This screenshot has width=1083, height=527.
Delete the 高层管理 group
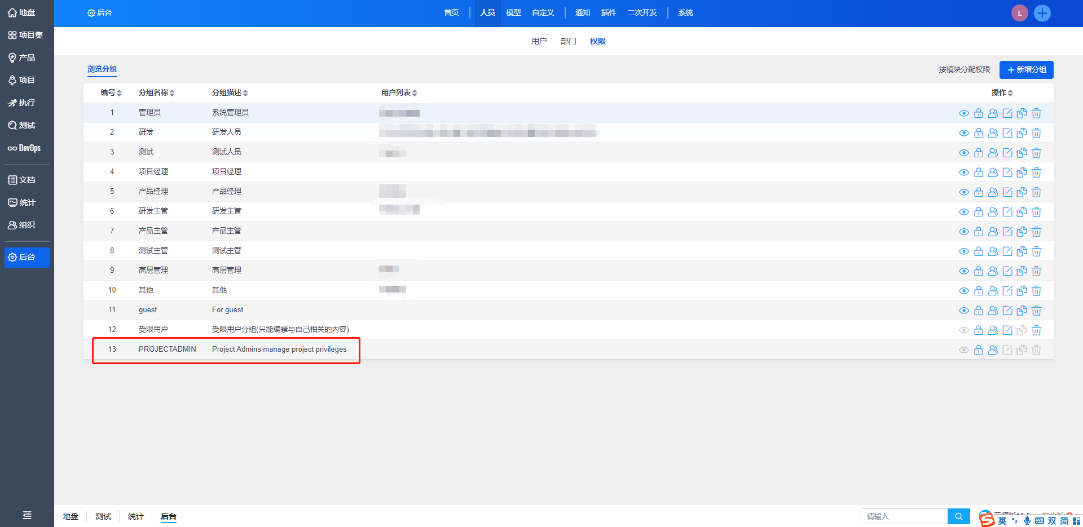click(1036, 271)
